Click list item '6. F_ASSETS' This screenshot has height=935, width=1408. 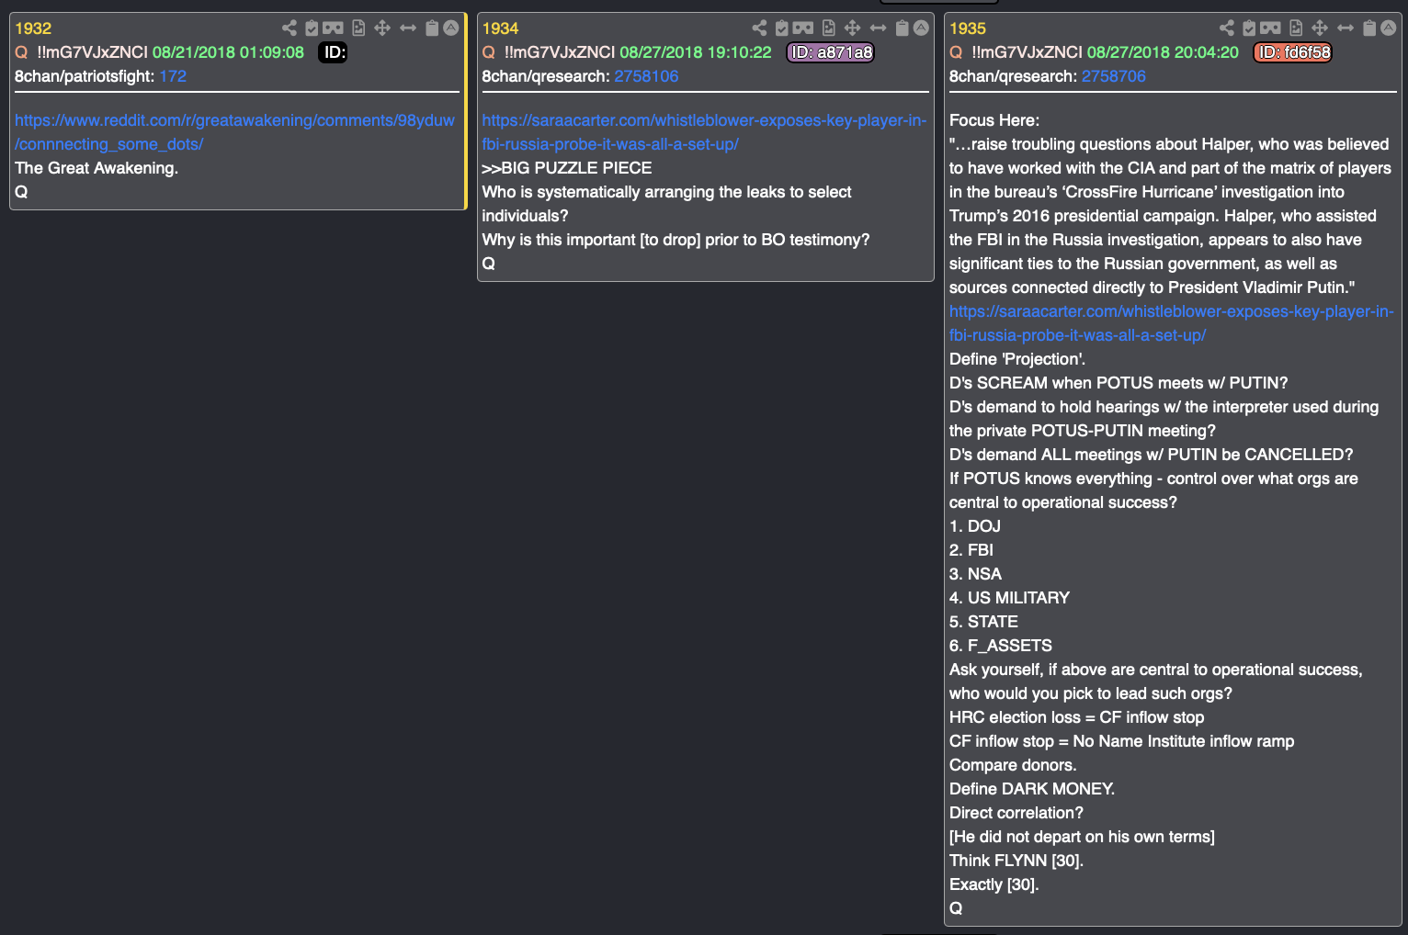tap(1001, 646)
